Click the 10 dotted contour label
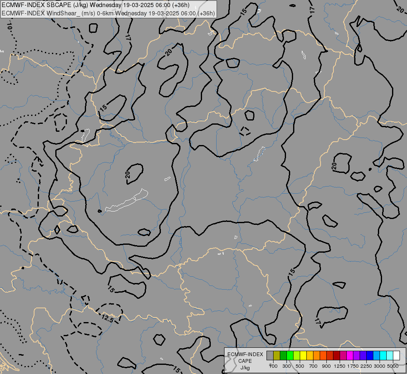Screen dimensions: 407x374 pyautogui.click(x=9, y=26)
